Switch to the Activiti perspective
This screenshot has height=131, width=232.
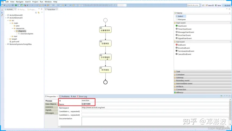pos(227,5)
